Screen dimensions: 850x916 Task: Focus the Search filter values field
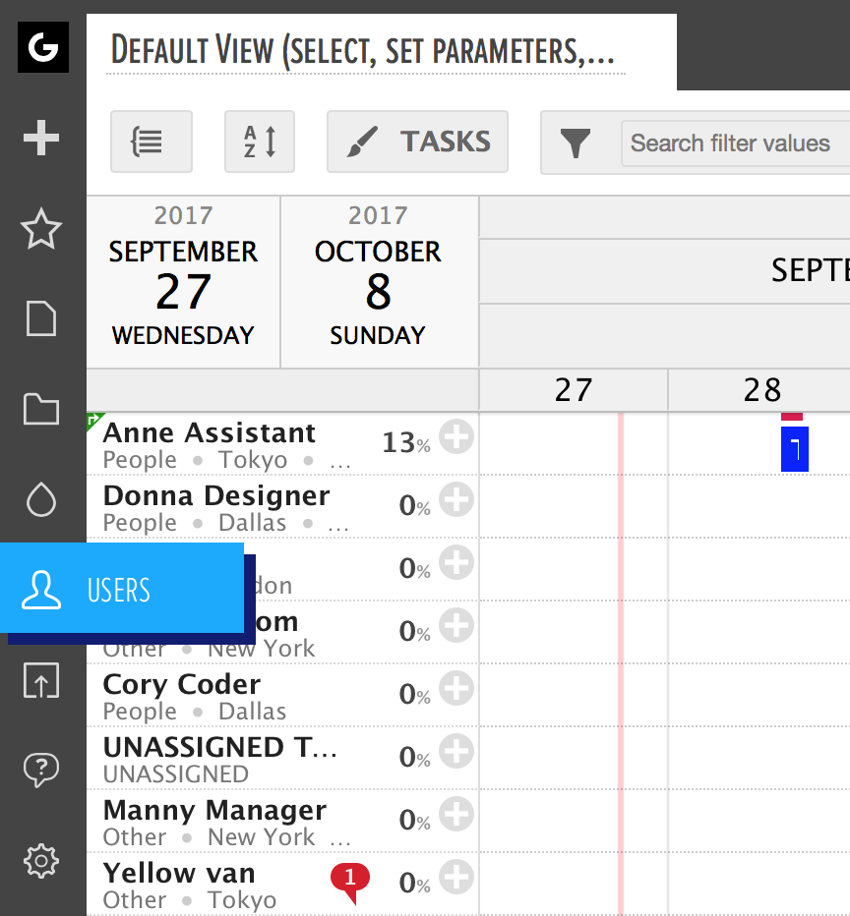click(736, 143)
